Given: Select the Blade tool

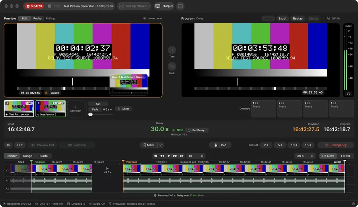Looking at the screenshot, I should (44, 156).
